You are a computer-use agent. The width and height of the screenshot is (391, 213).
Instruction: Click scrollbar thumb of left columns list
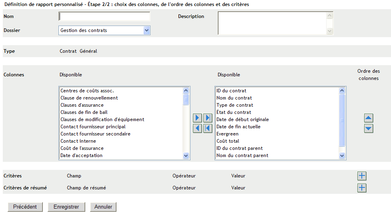[186, 100]
